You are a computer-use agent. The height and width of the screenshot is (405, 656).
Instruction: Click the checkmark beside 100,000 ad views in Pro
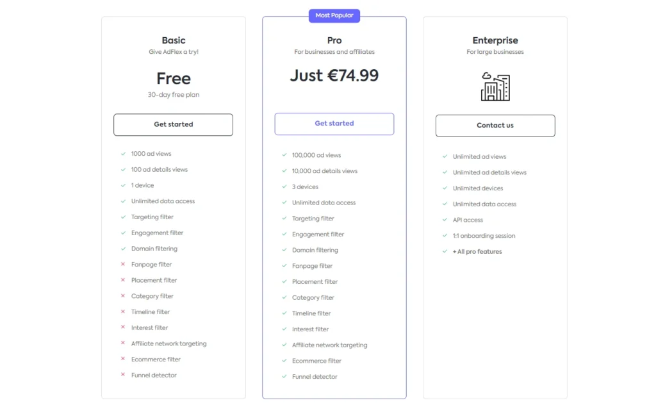286,155
